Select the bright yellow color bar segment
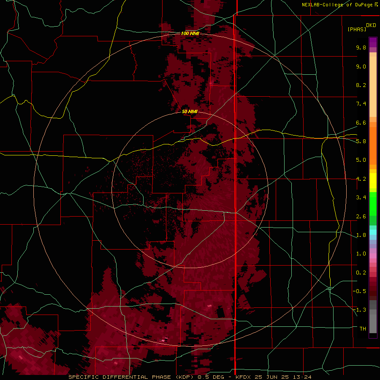 click(x=373, y=181)
